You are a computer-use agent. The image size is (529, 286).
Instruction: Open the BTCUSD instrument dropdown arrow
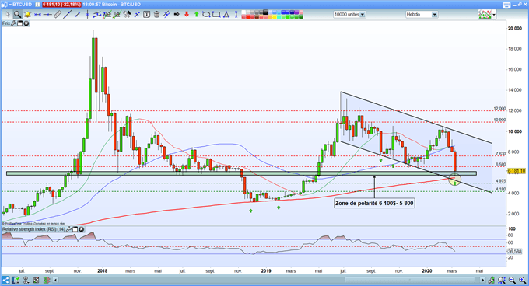[x=10, y=5]
